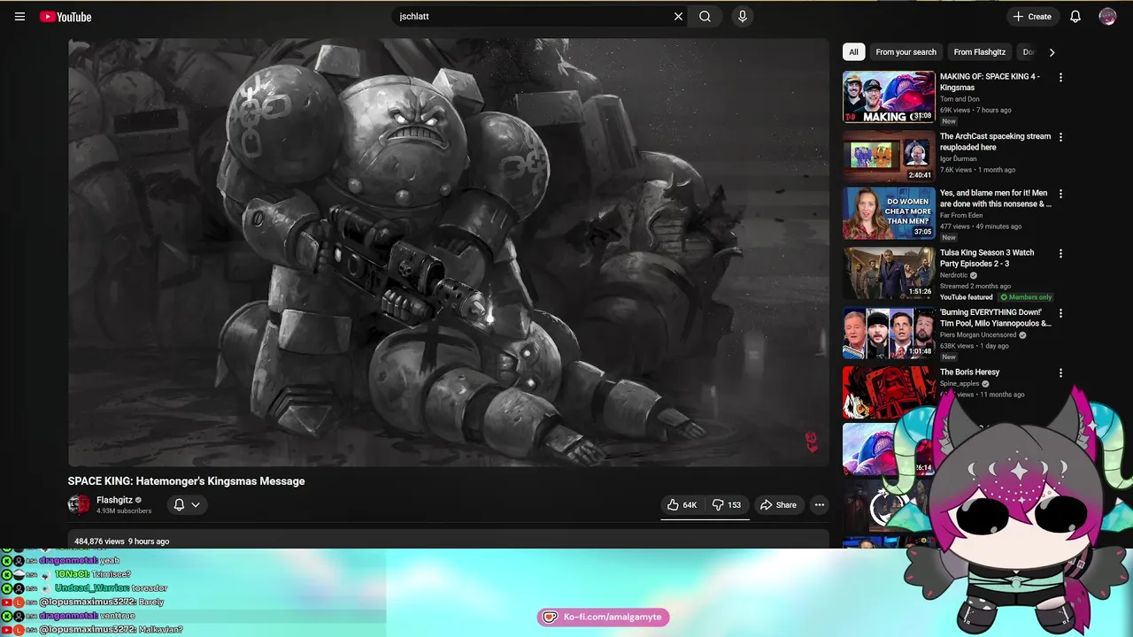Screen dimensions: 1133x637
Task: Select the From Flashgitz chip
Action: point(979,52)
